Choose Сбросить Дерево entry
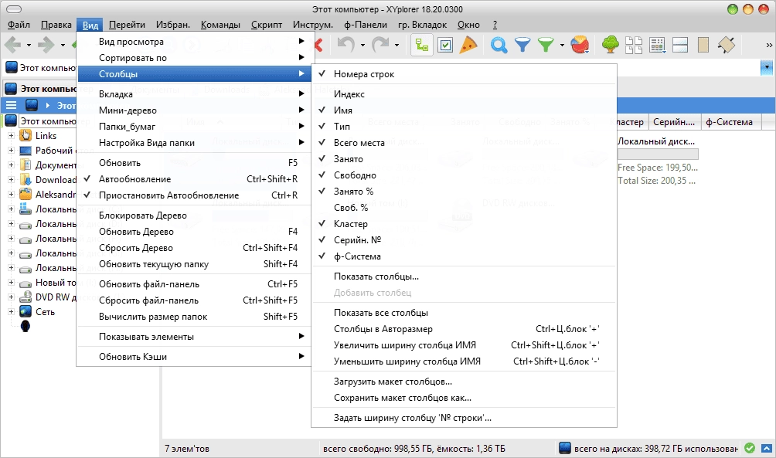The height and width of the screenshot is (458, 776). tap(194, 248)
